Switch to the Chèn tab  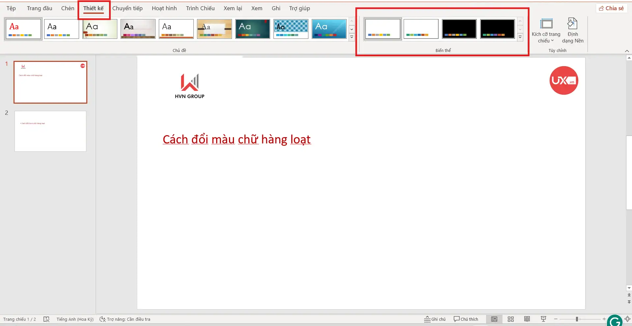pos(67,8)
